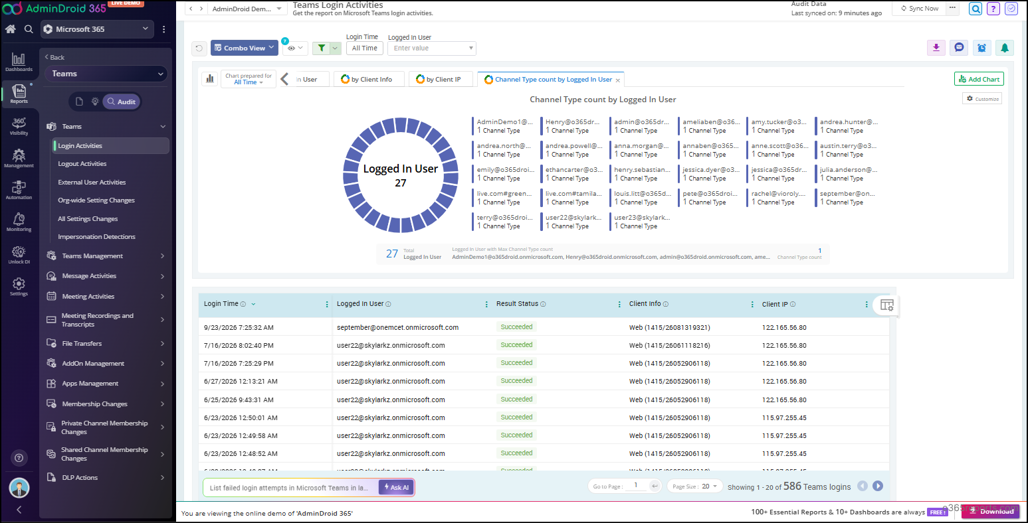The width and height of the screenshot is (1028, 523).
Task: Go to Management in the sidebar
Action: coord(19,158)
